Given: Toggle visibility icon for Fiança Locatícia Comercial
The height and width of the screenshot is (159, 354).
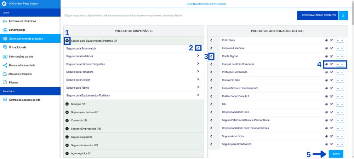Looking at the screenshot, I should click(x=326, y=64).
